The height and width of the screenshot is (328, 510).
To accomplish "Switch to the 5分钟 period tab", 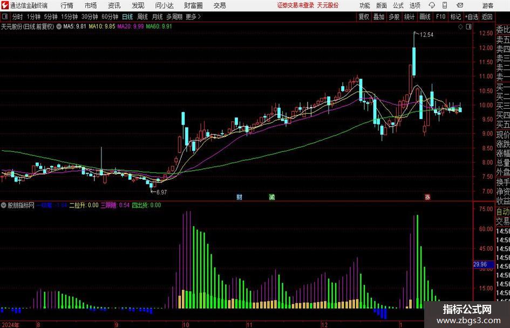I will [51, 17].
